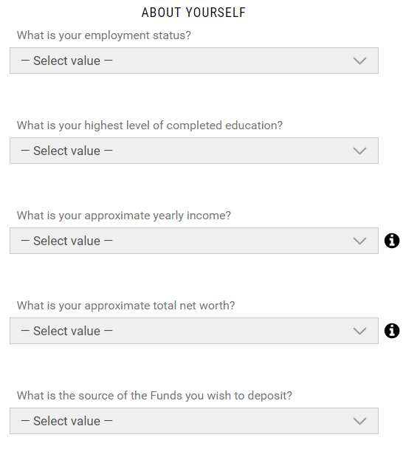Click the info icon beside yearly income
The width and height of the screenshot is (420, 460).
391,241
